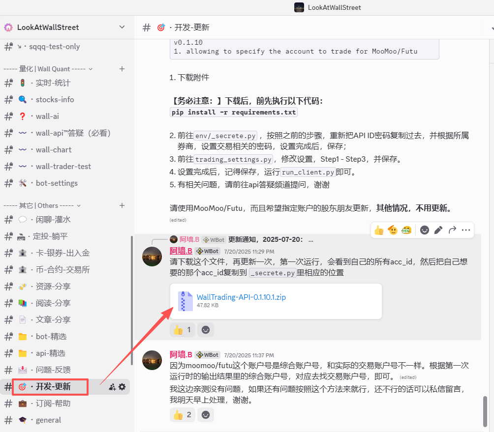The image size is (494, 432).
Task: Switch to the wall-trader-test channel
Action: pyautogui.click(x=63, y=166)
